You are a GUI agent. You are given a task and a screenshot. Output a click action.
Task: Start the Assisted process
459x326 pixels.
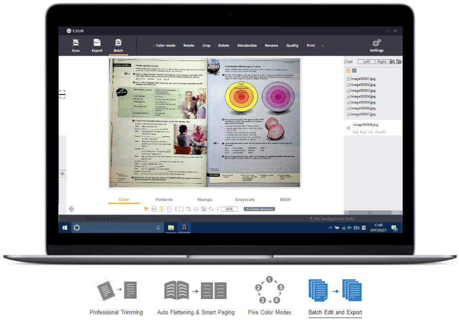click(260, 209)
